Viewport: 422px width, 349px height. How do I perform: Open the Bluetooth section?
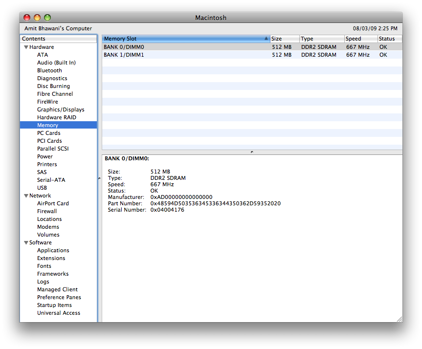49,70
